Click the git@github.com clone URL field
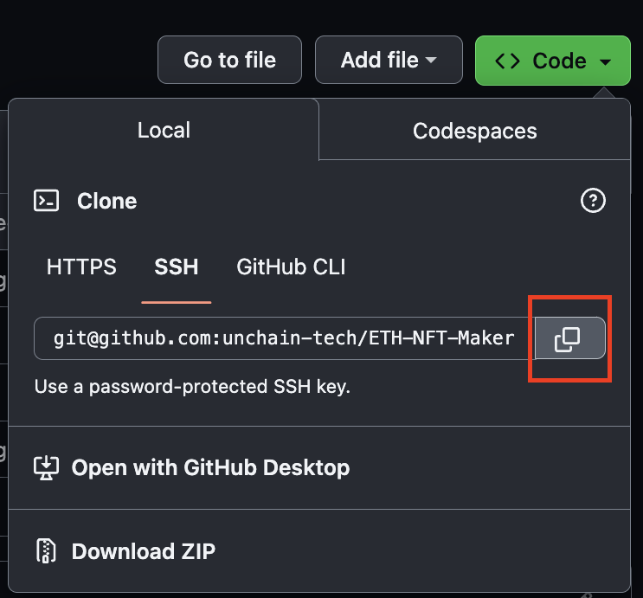643x598 pixels. [x=285, y=338]
